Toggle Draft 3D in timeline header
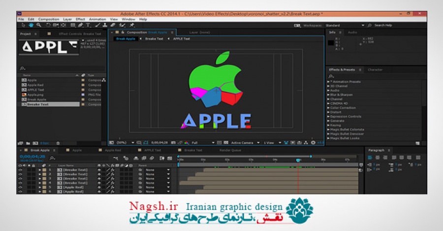Screen dimensions: 443x231 tap(126, 158)
